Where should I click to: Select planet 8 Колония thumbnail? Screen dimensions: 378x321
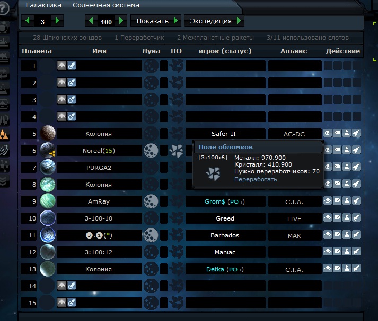(48, 184)
